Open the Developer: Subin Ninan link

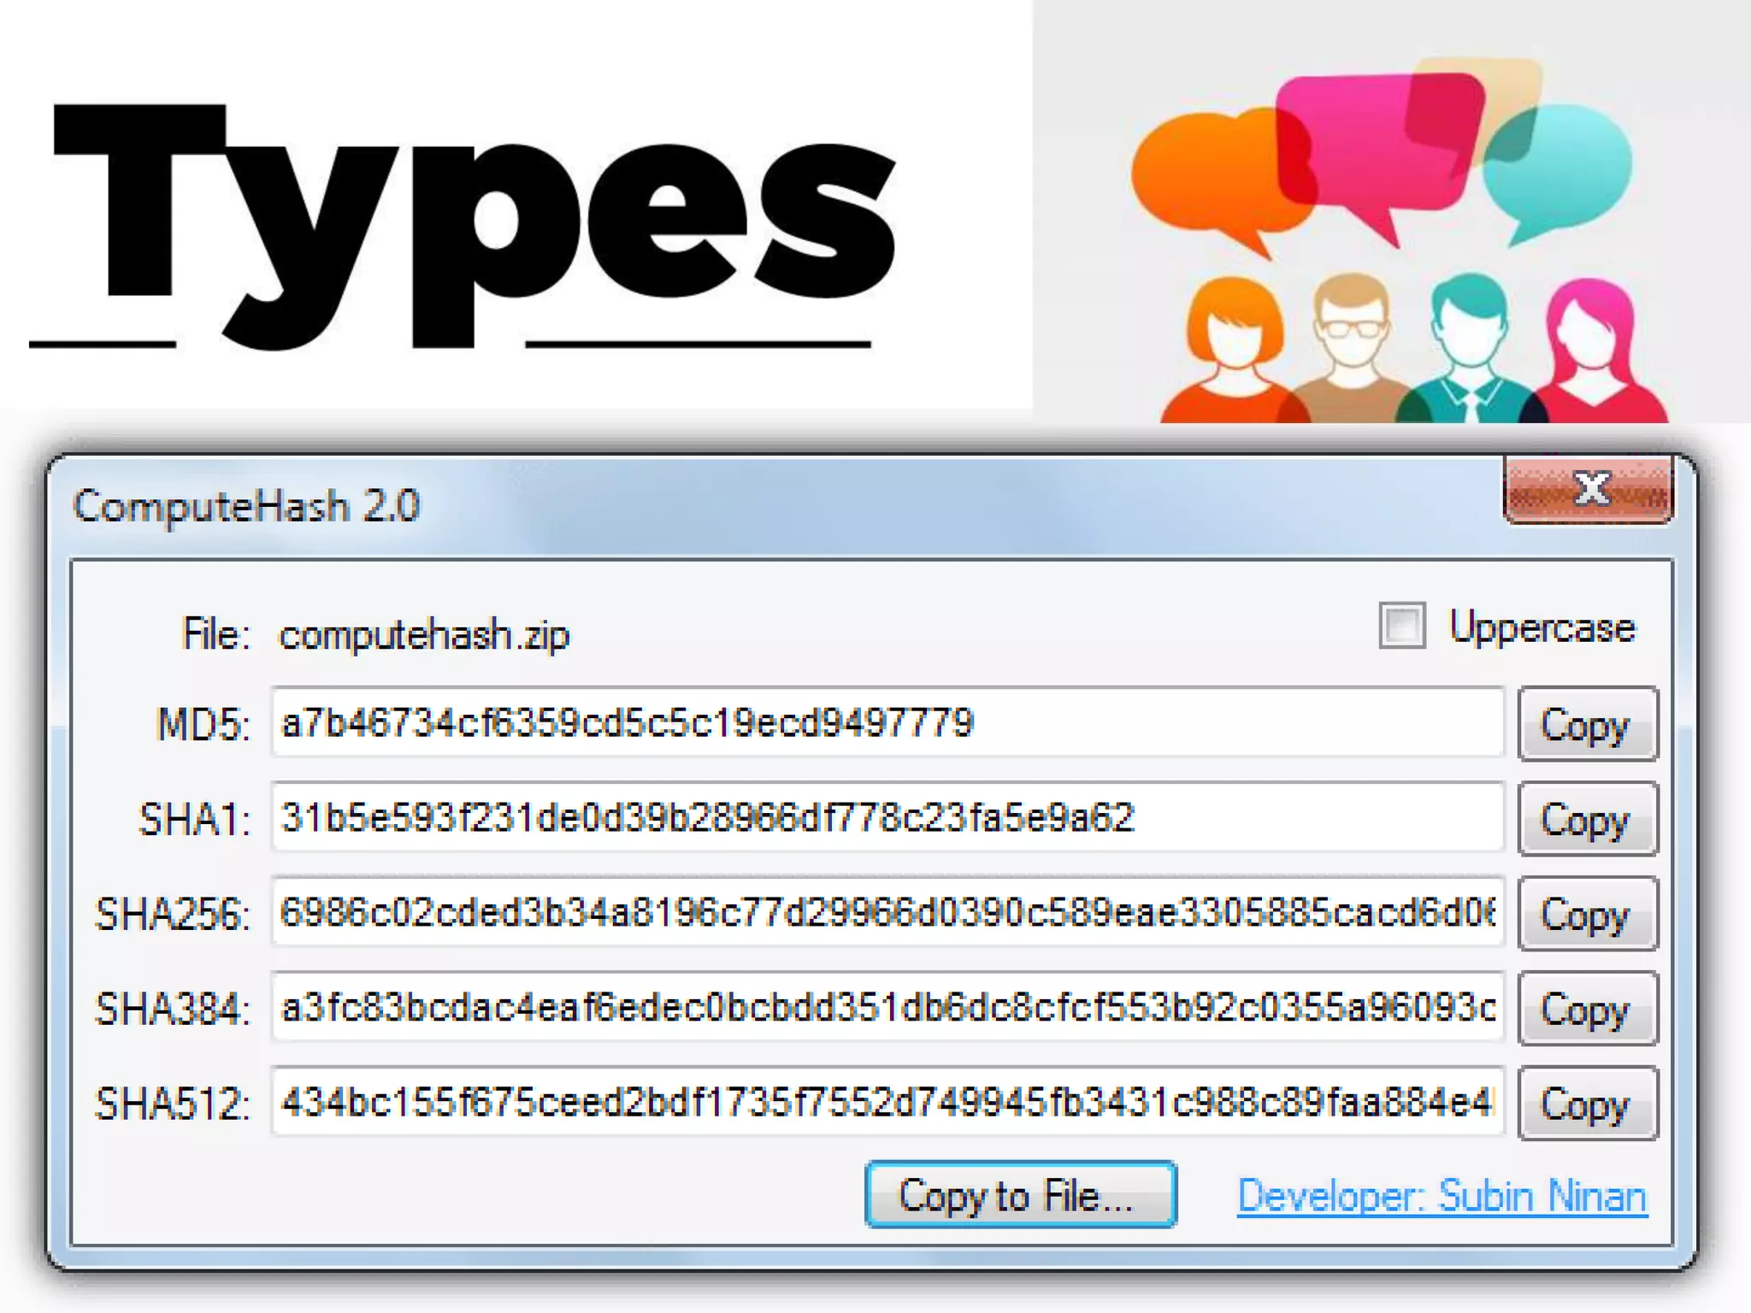pos(1441,1195)
